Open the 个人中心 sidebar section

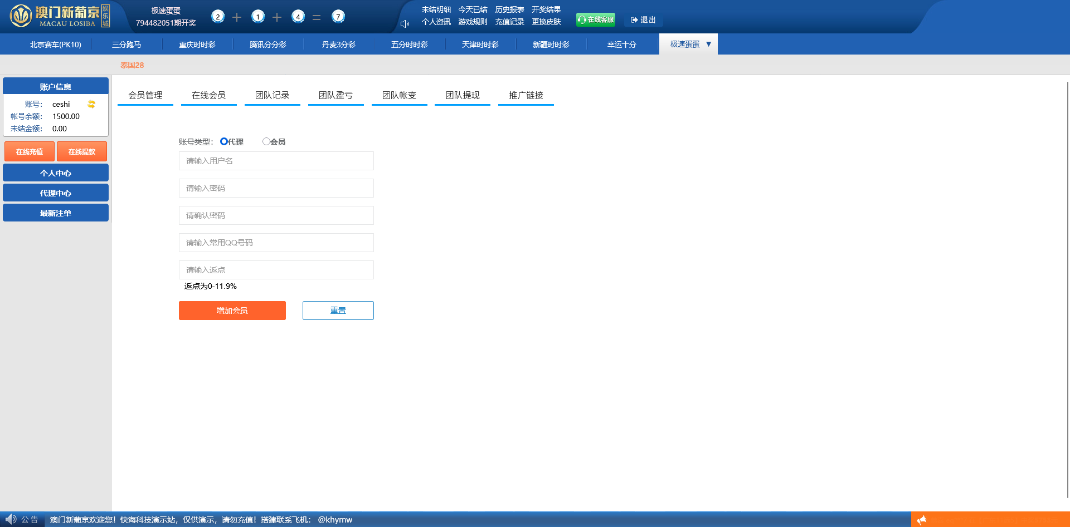click(x=56, y=173)
